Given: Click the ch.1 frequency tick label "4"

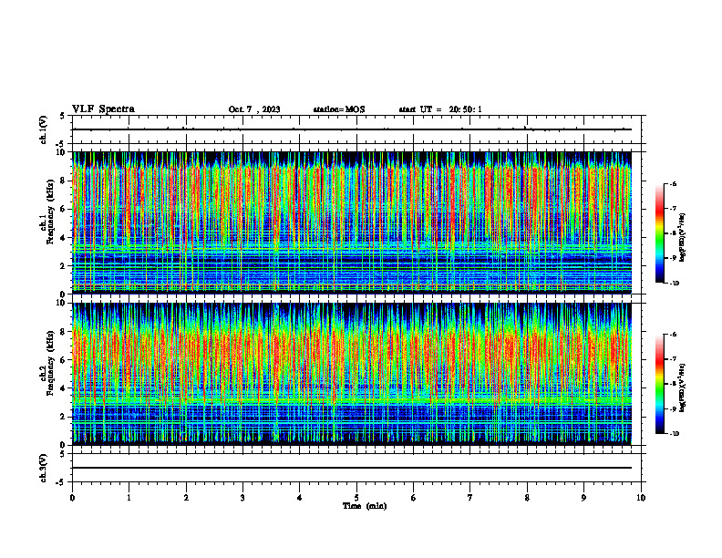Looking at the screenshot, I should pyautogui.click(x=63, y=237).
